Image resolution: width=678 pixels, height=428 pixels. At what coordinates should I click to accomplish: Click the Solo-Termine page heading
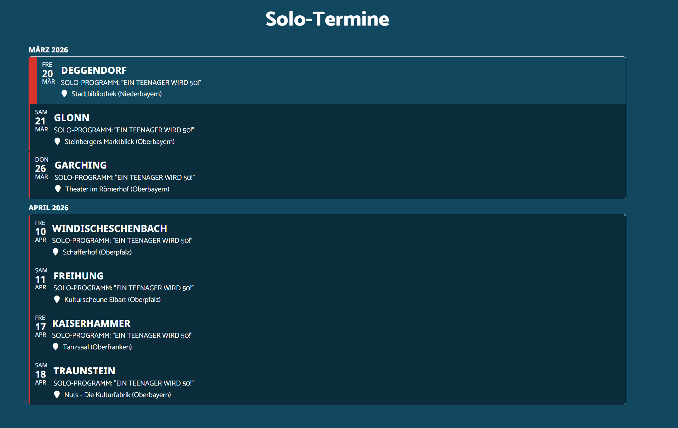(x=327, y=19)
